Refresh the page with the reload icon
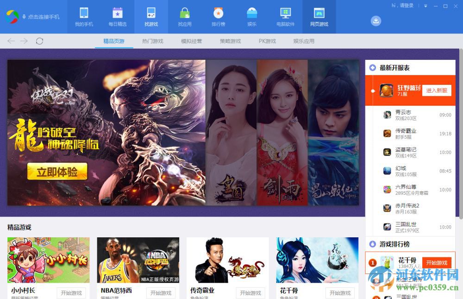This screenshot has height=299, width=463. coord(40,41)
